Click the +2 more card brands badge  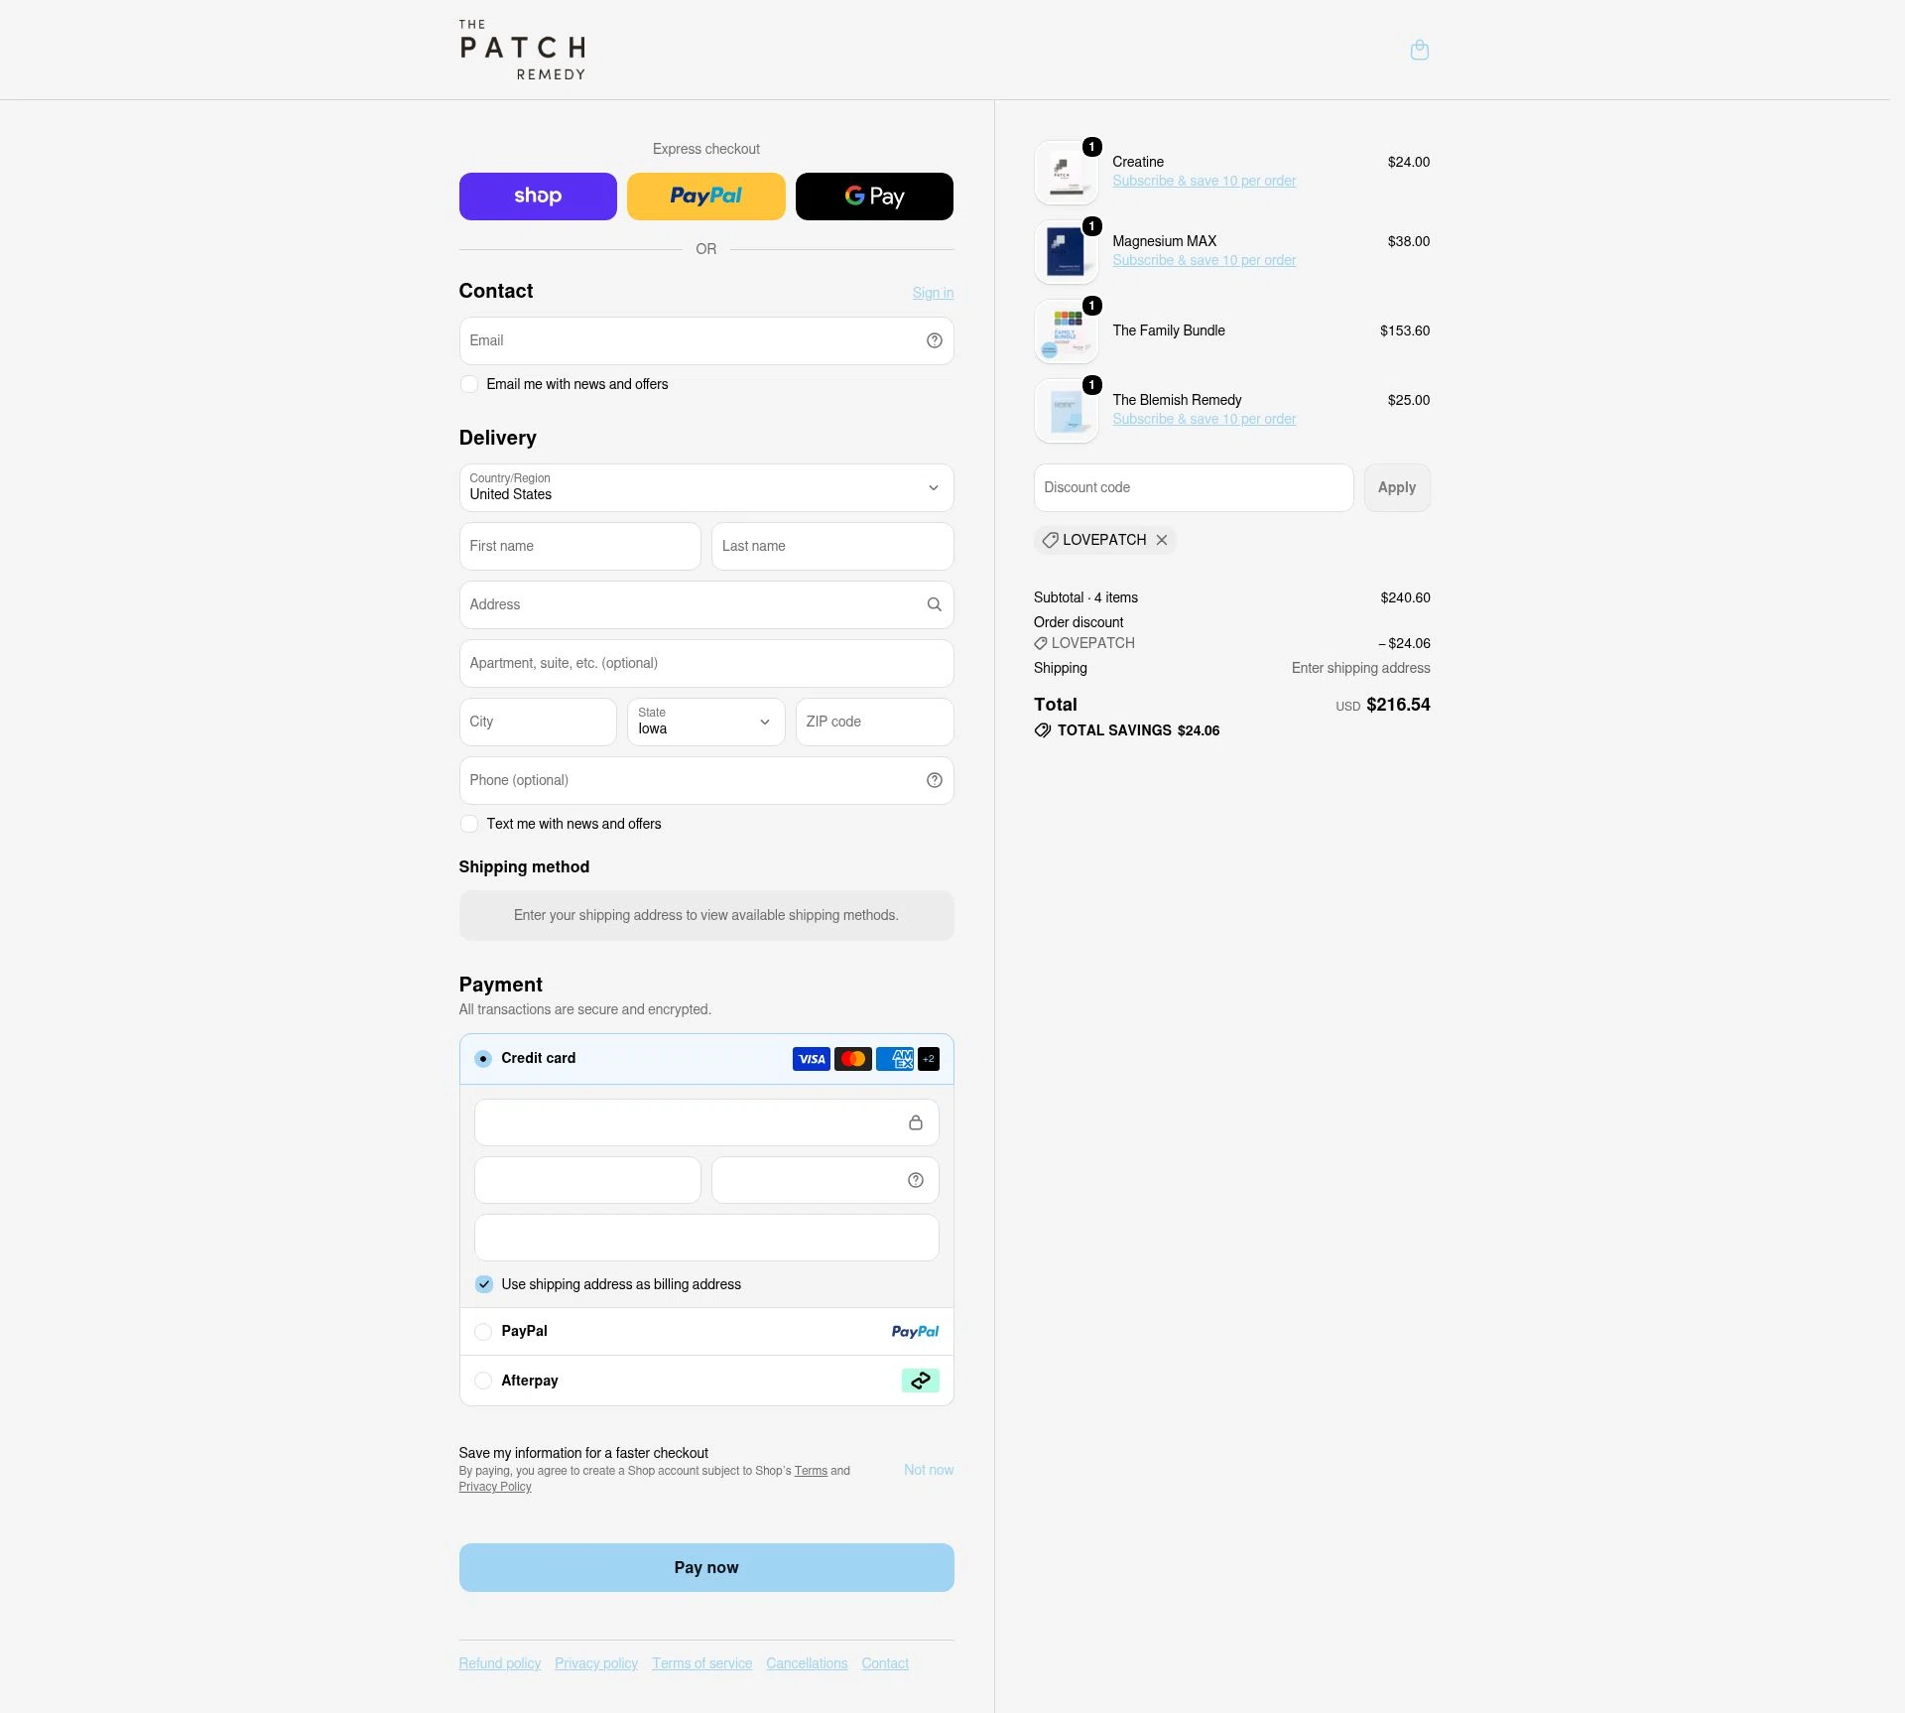click(929, 1059)
